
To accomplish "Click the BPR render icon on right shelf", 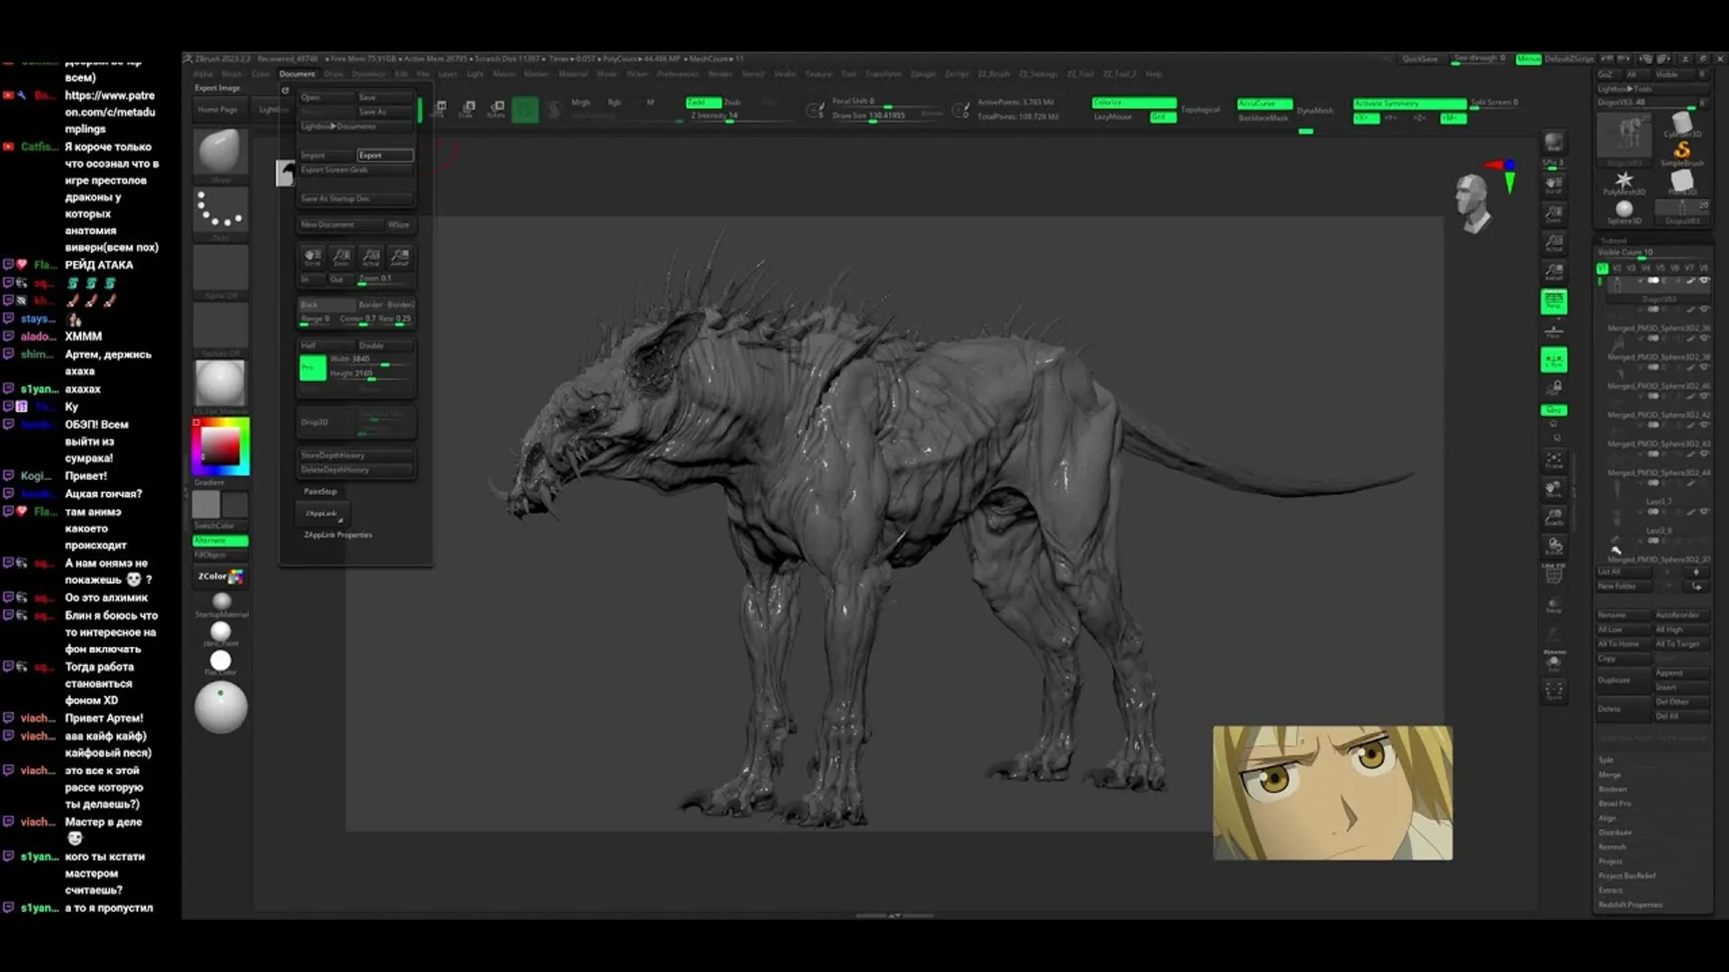I will point(1553,142).
